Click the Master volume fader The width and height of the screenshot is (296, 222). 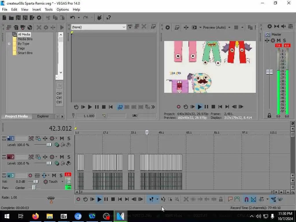tap(269, 72)
